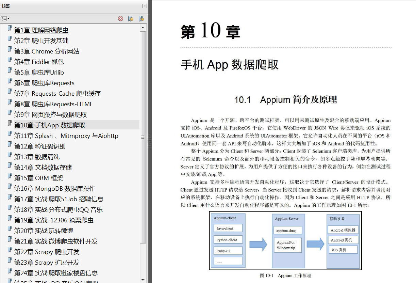Expand the current bookmark using arrow icon
The image size is (416, 283).
pos(141,19)
